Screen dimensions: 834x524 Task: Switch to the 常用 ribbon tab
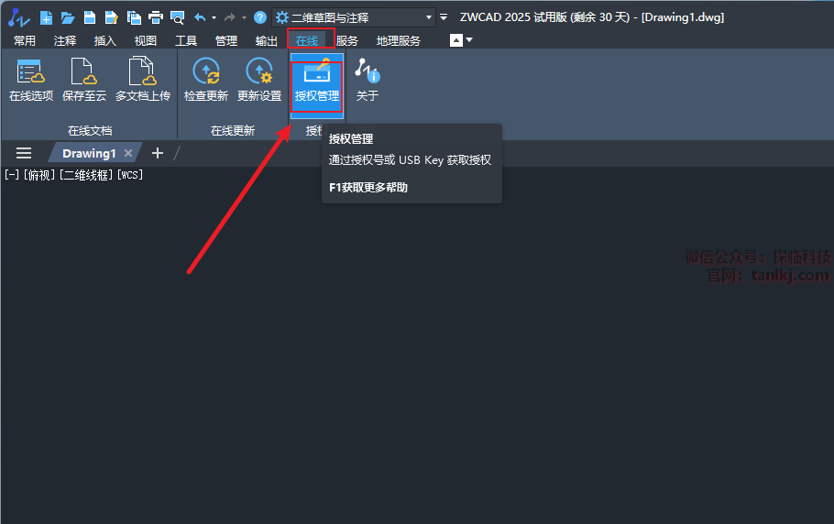pos(25,41)
